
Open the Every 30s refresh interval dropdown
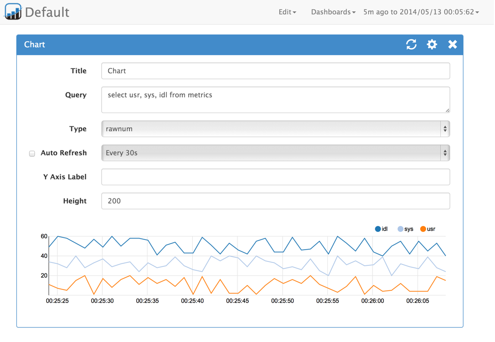tap(276, 153)
